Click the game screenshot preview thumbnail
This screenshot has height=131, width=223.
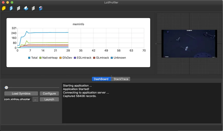point(189,43)
